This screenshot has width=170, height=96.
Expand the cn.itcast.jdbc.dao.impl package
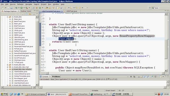[7, 67]
